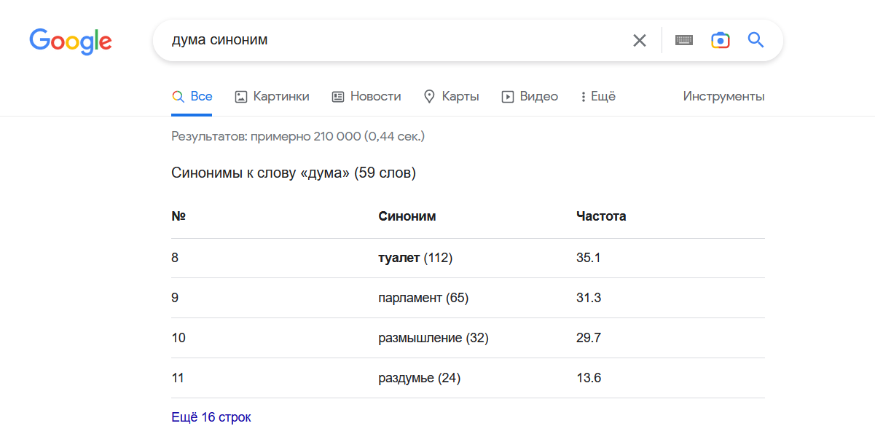Expand the Инструменты search tools

click(723, 97)
